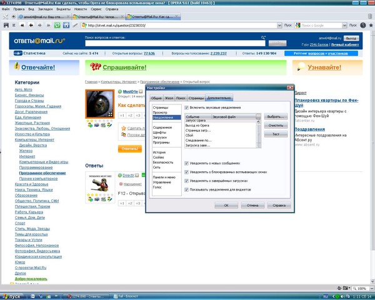Click the wand pencil toolbar icon
The image size is (375, 300).
[75, 25]
